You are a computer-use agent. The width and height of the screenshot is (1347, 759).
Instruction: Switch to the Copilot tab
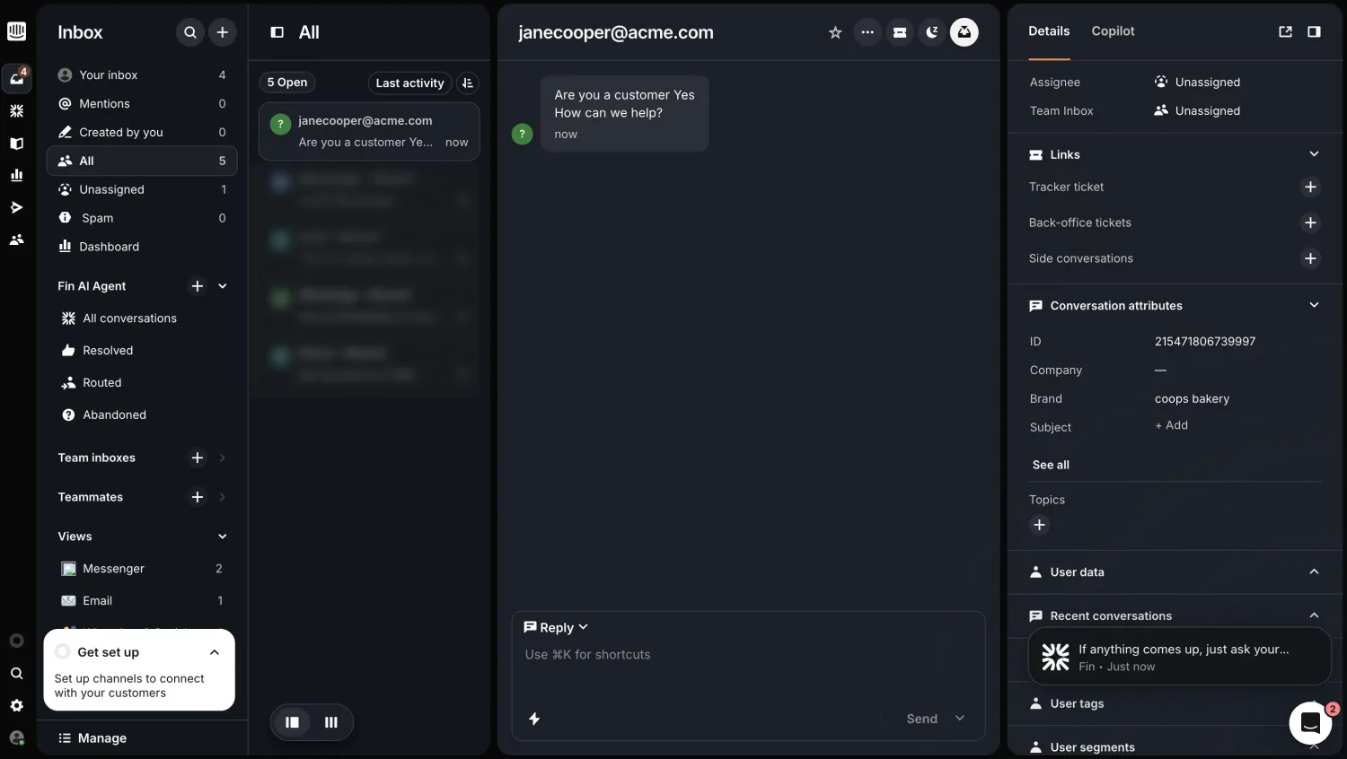click(1113, 31)
